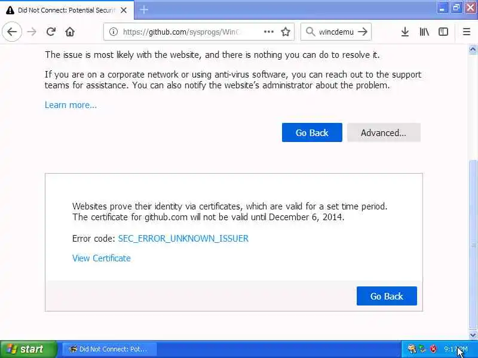
Task: Follow the Learn more link
Action: coord(71,105)
